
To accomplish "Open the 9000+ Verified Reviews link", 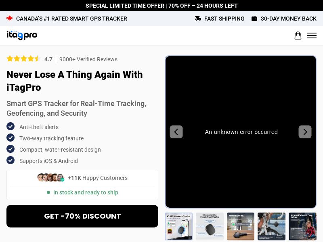I will click(x=88, y=59).
